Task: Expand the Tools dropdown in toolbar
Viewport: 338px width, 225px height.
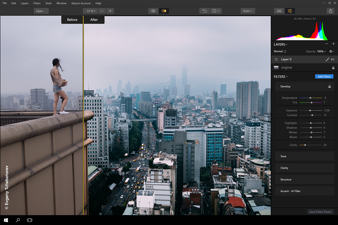Action: tap(248, 11)
